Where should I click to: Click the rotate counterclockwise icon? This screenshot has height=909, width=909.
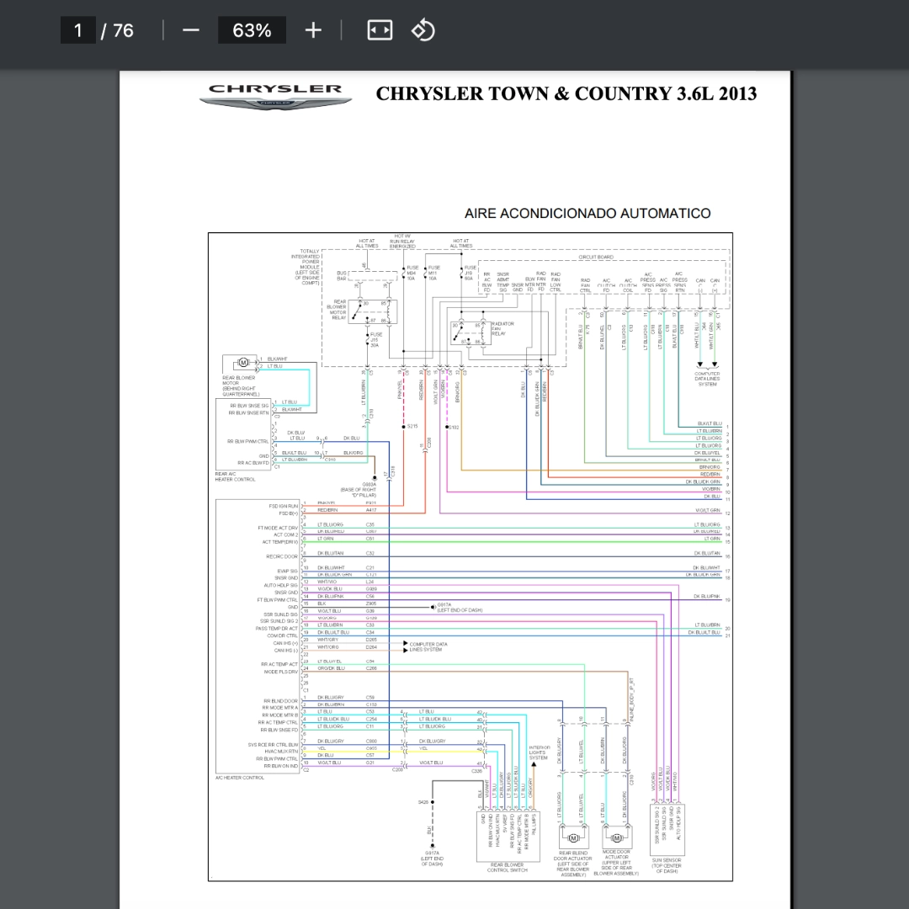(423, 30)
